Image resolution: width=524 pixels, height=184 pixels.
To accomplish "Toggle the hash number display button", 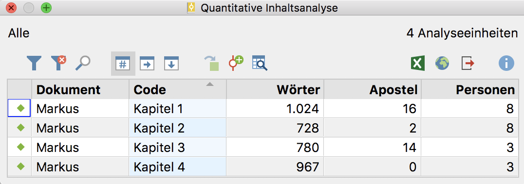I will coord(123,63).
